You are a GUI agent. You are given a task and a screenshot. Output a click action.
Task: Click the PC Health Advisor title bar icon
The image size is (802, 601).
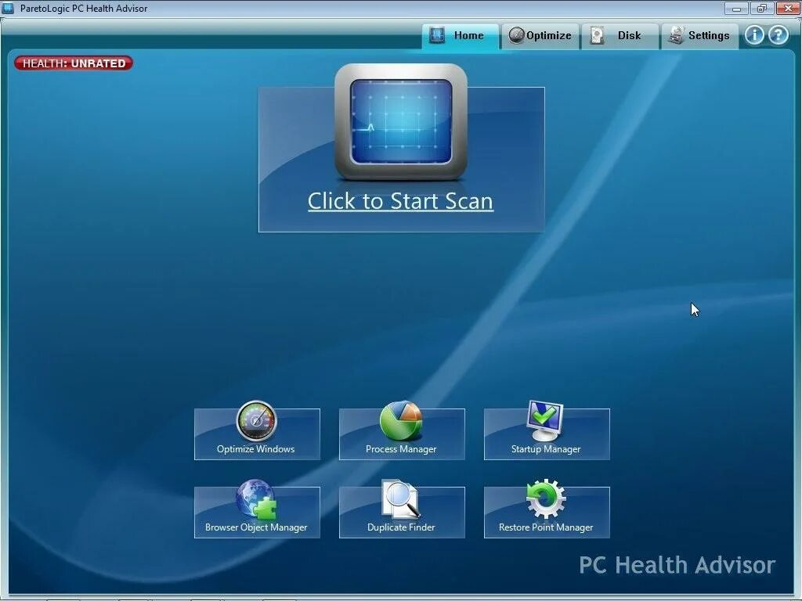point(8,8)
